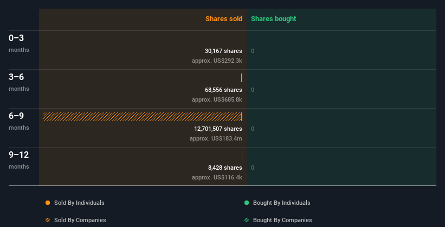The height and width of the screenshot is (227, 445).
Task: Select the Bought By Companies legend label
Action: (282, 220)
